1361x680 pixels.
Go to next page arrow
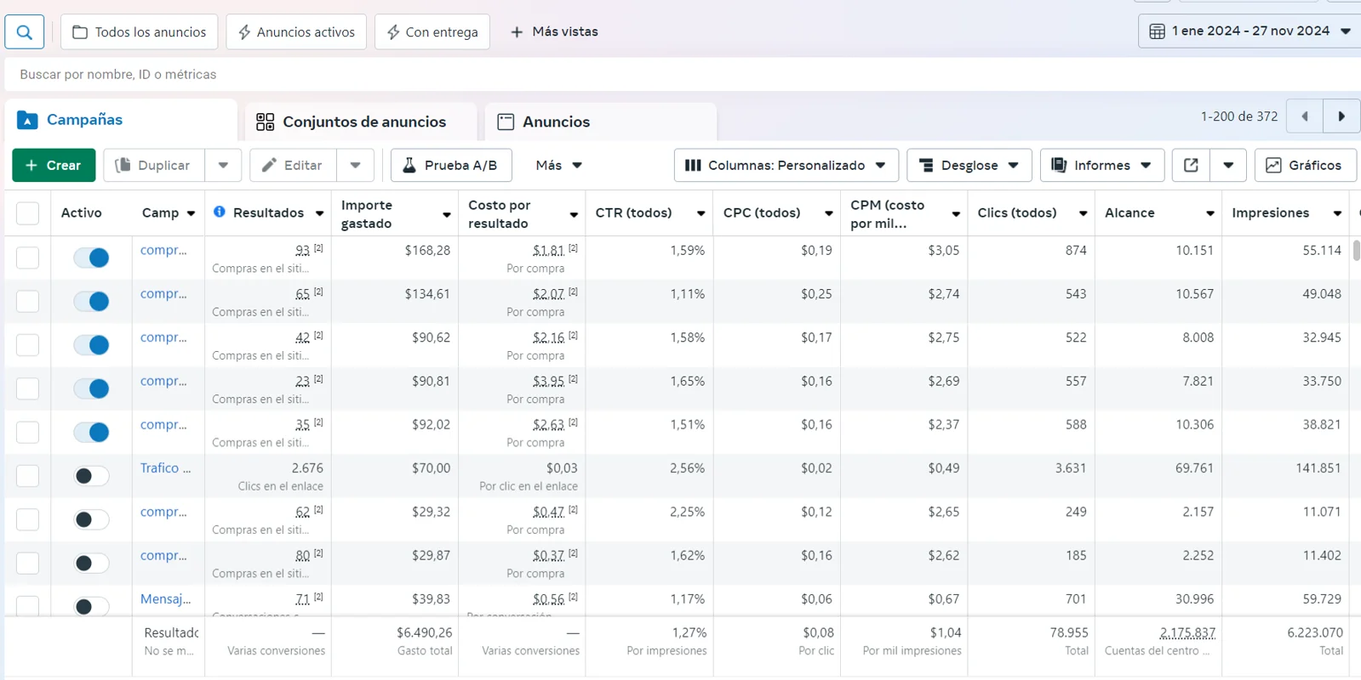(1341, 116)
